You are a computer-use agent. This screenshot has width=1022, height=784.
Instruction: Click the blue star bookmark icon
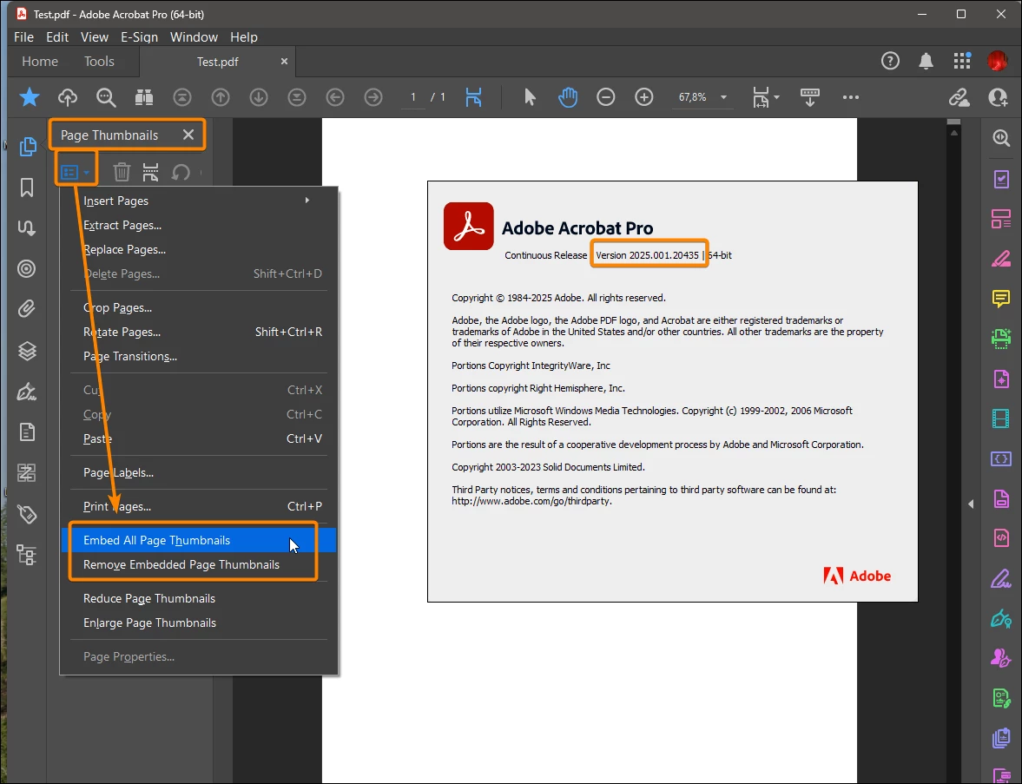point(30,97)
